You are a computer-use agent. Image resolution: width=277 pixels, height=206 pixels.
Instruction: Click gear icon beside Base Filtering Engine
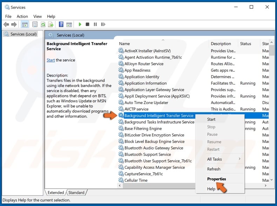pyautogui.click(x=121, y=128)
